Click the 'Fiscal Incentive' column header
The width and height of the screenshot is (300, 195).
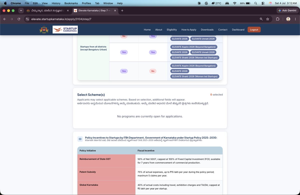(146, 150)
